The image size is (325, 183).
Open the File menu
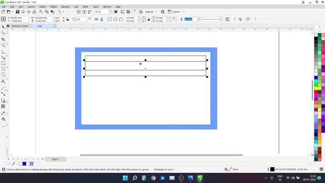tap(4, 7)
